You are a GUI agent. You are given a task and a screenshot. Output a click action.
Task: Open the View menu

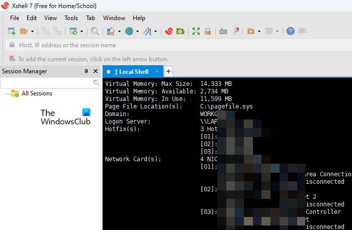[50, 18]
